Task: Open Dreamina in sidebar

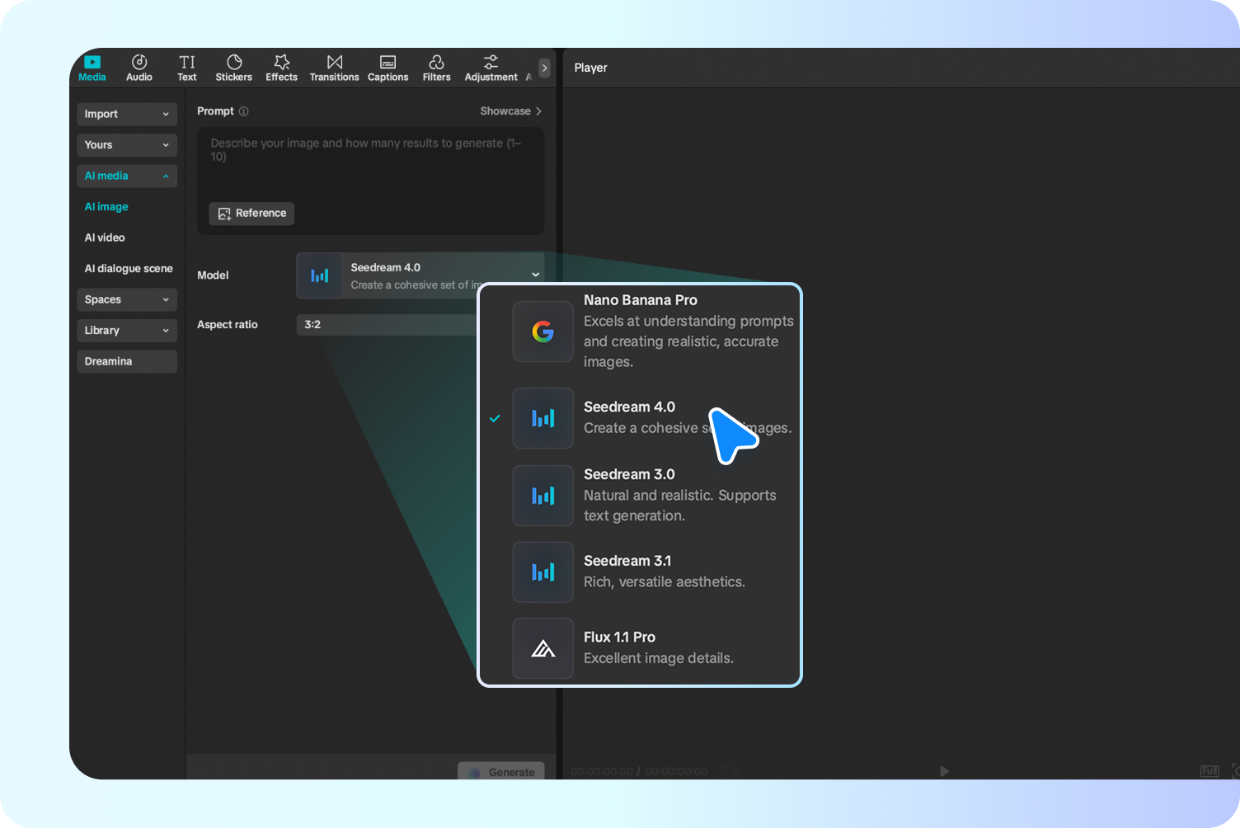Action: click(x=127, y=361)
